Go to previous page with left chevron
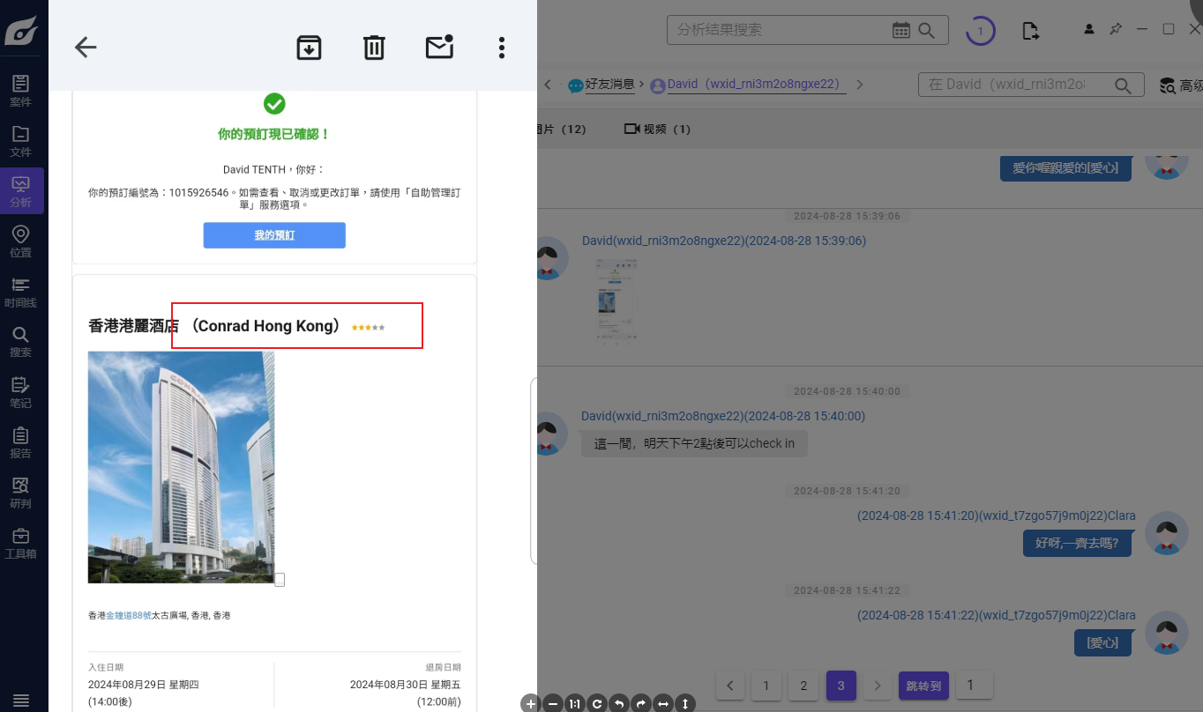This screenshot has height=712, width=1203. coord(730,686)
